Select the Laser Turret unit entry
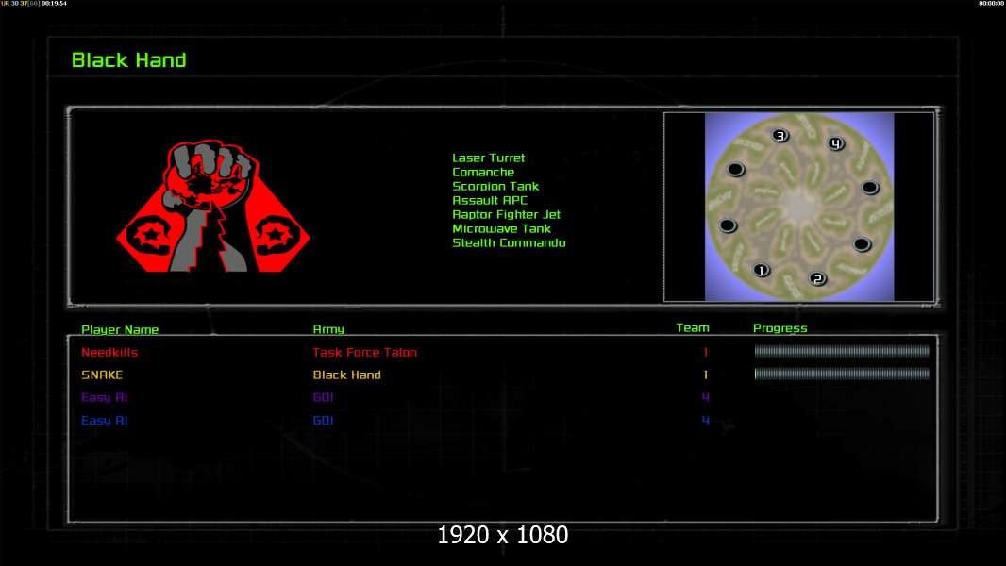This screenshot has width=1006, height=566. [488, 158]
